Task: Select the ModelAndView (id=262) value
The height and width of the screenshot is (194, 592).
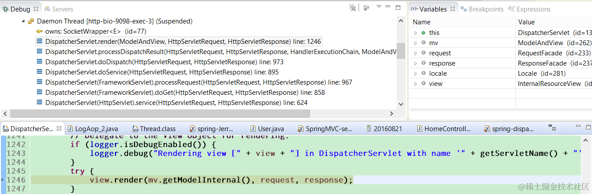Action: (x=555, y=43)
